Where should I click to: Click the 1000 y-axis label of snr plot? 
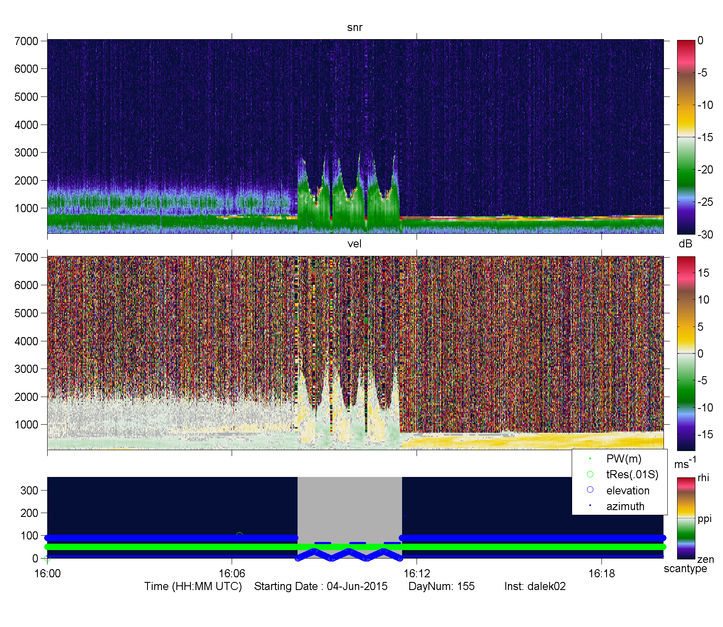[26, 208]
